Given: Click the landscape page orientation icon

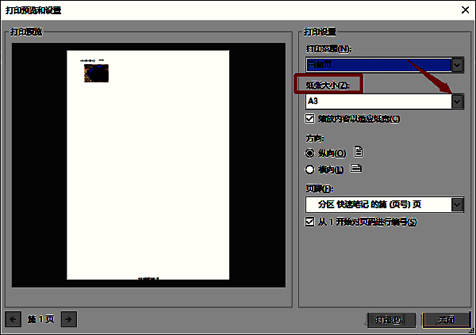Looking at the screenshot, I should tap(356, 169).
